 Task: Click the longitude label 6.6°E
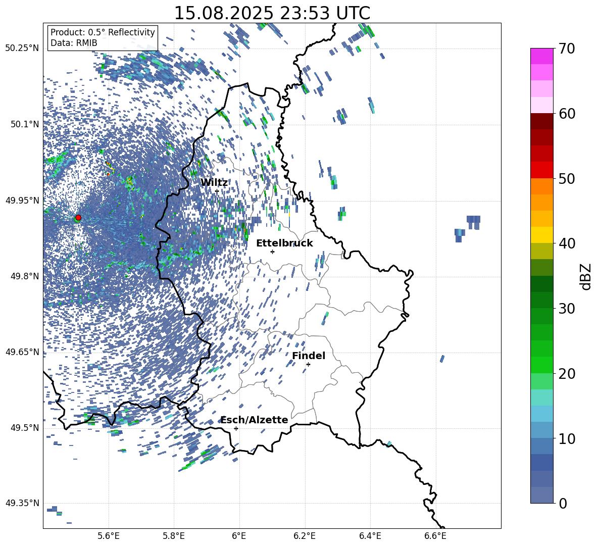pos(435,536)
